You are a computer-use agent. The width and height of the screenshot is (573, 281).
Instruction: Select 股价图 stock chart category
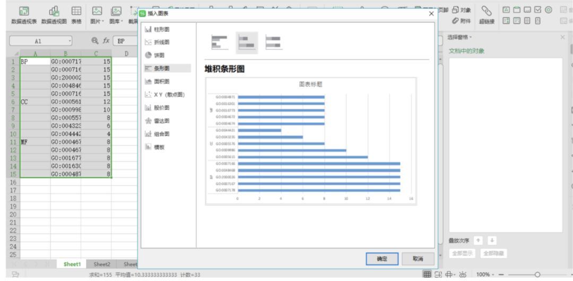pyautogui.click(x=167, y=108)
